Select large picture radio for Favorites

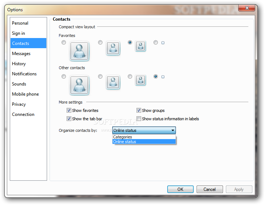click(64, 42)
